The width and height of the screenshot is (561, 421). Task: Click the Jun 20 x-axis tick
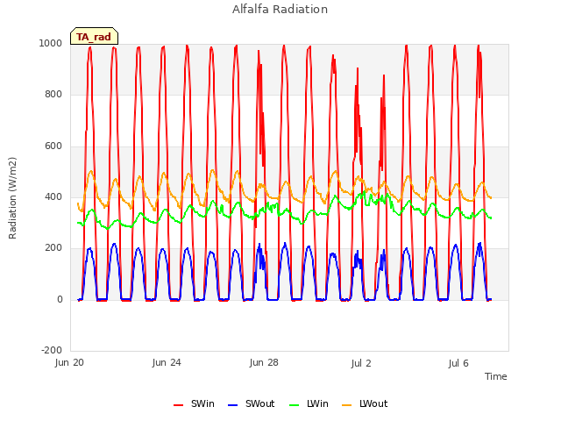[x=69, y=363]
